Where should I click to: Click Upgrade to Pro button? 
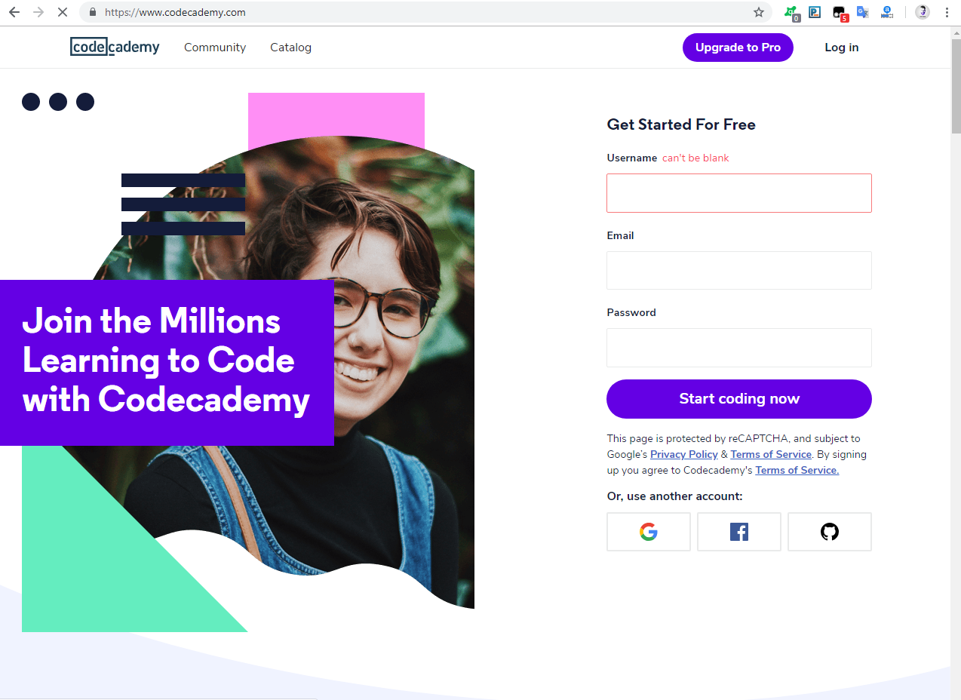point(738,48)
